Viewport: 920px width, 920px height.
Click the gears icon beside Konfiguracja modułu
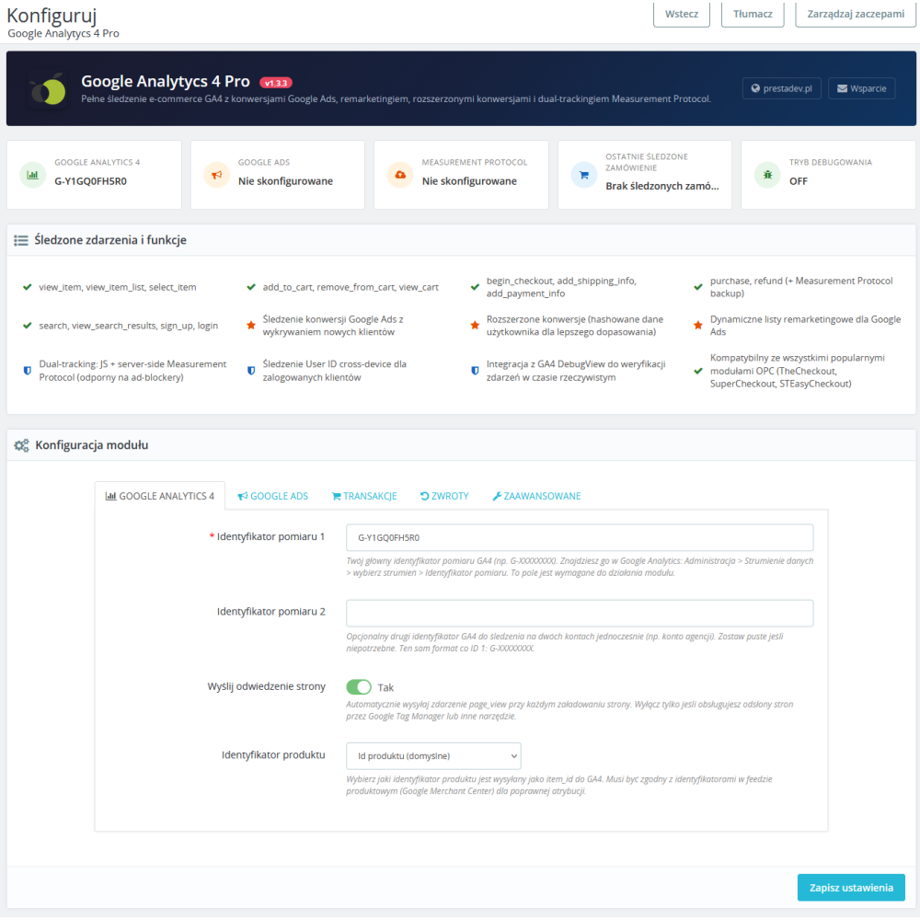tap(22, 445)
